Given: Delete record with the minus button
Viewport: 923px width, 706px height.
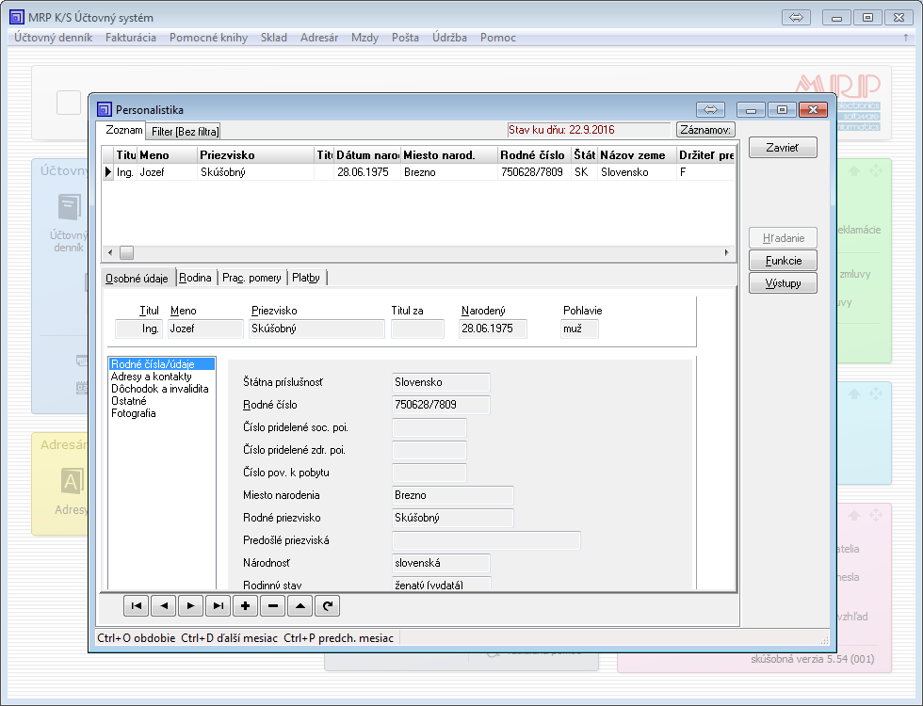Looking at the screenshot, I should point(273,606).
